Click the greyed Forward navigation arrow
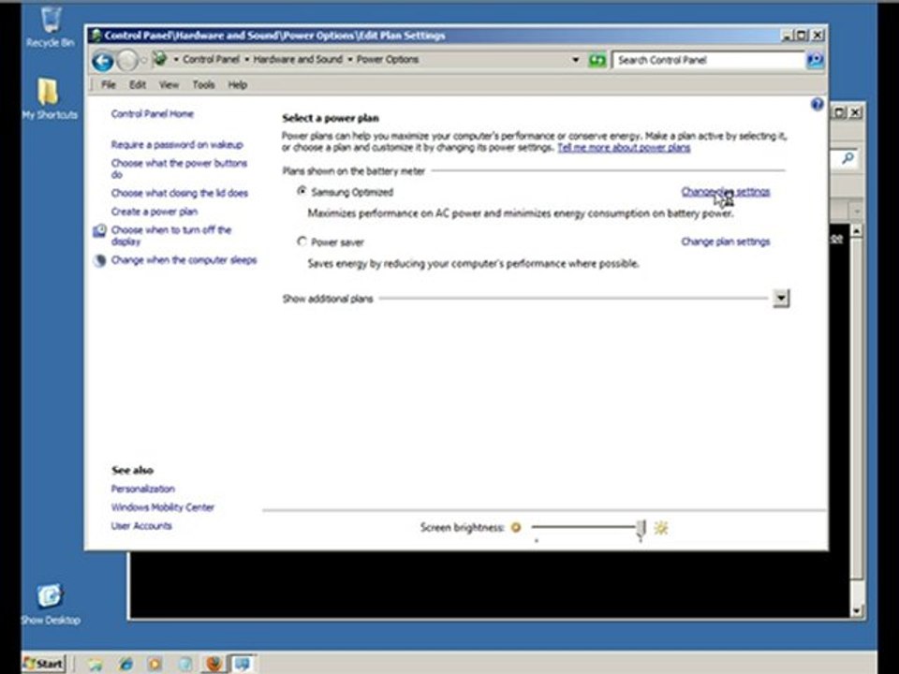The width and height of the screenshot is (899, 674). tap(127, 60)
